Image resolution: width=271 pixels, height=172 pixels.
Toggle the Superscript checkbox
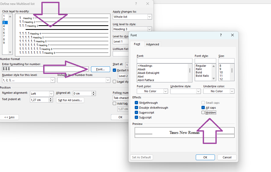(136, 113)
